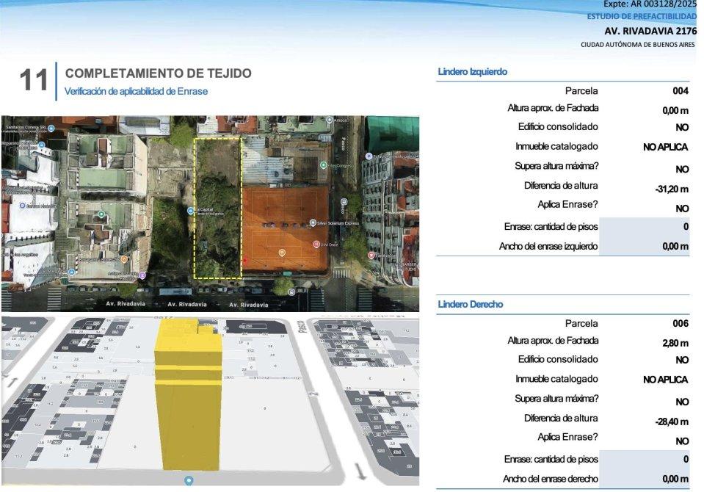Open the La Capital blue shop pin
The image size is (704, 492).
191,211
